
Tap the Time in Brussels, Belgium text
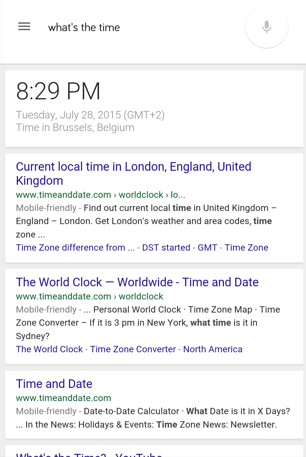point(75,127)
